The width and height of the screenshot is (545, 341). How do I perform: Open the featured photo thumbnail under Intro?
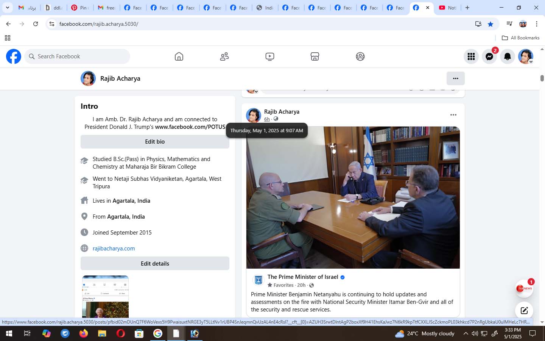tap(105, 297)
